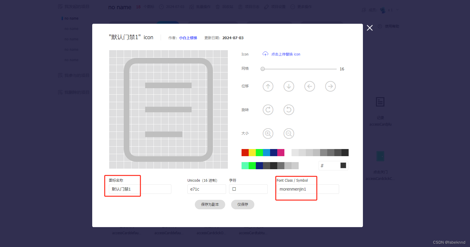
Task: Pick the magenta pink color swatch
Action: (281, 153)
